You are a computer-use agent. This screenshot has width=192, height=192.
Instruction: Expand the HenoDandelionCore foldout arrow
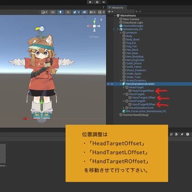coord(124,108)
